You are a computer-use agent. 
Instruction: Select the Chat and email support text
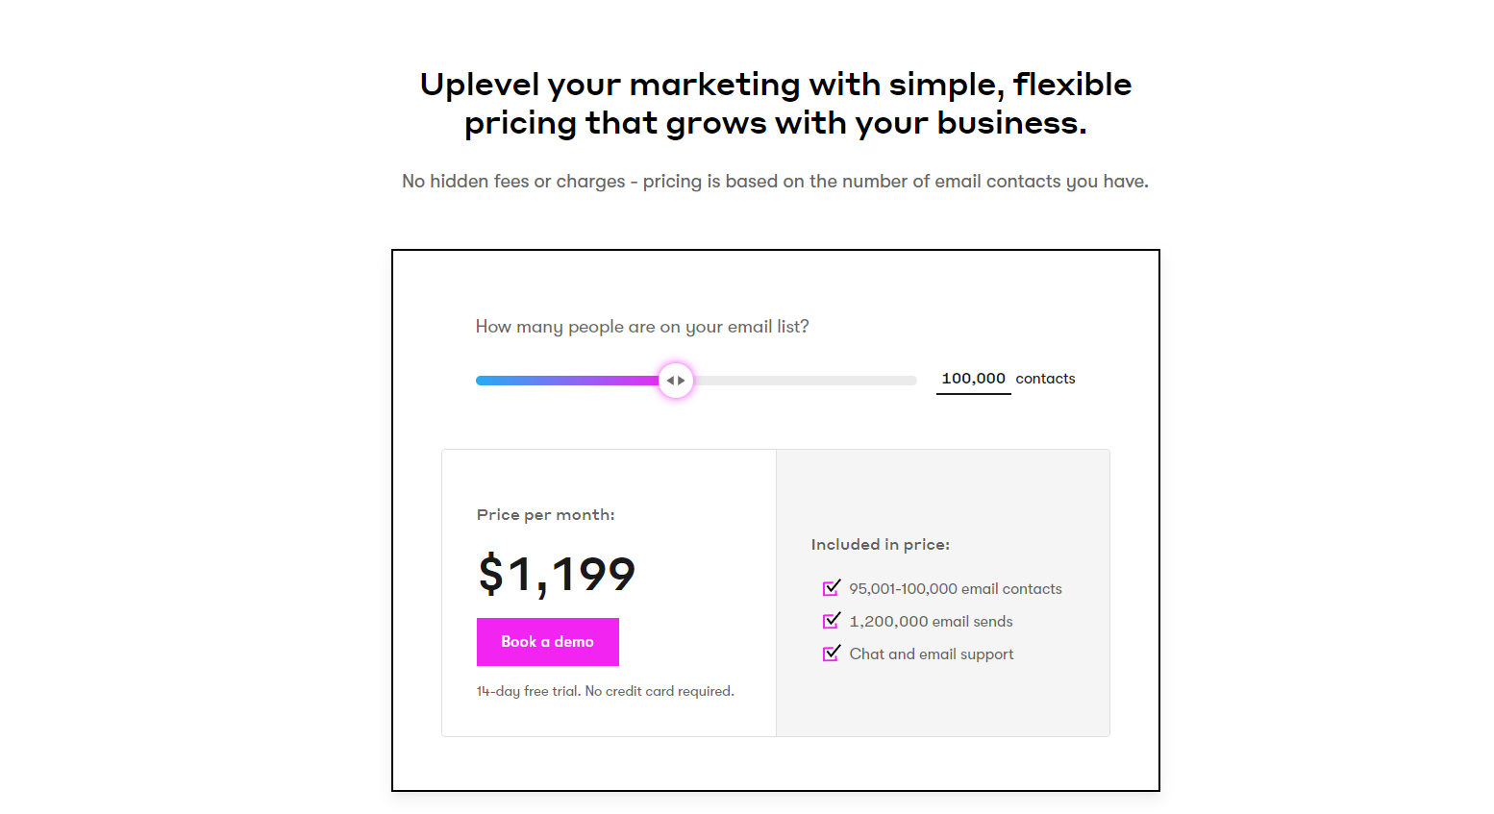click(931, 654)
